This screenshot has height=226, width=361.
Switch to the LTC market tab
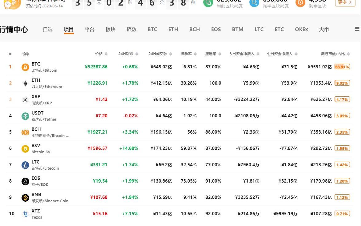(x=259, y=29)
